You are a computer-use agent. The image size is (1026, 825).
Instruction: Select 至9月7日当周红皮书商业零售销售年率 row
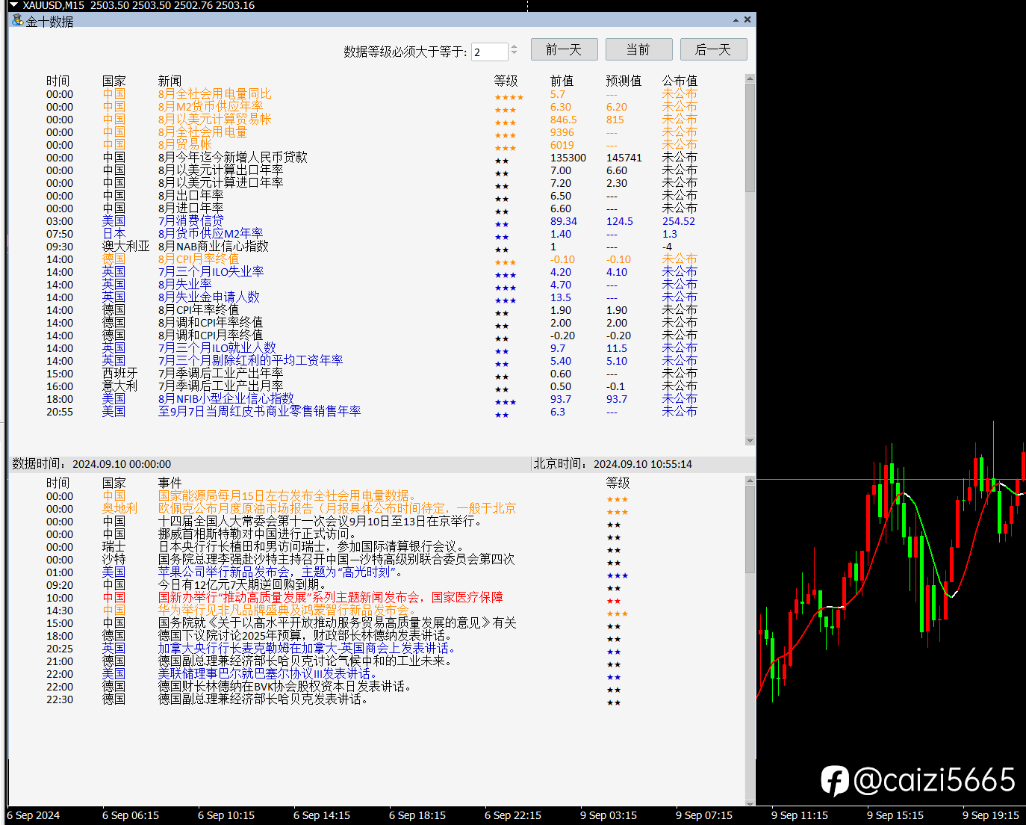tap(372, 412)
